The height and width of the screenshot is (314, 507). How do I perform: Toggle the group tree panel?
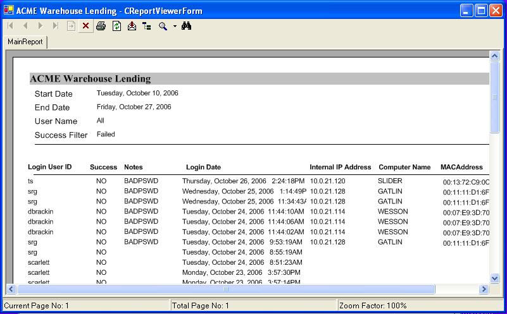[147, 26]
